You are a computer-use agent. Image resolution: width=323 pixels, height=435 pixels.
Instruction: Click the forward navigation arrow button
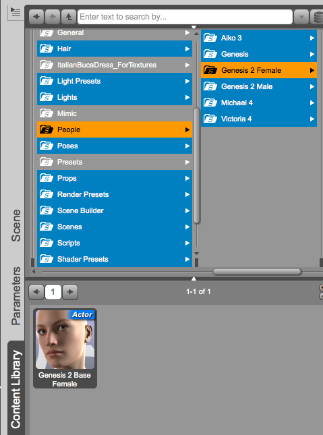click(x=53, y=17)
